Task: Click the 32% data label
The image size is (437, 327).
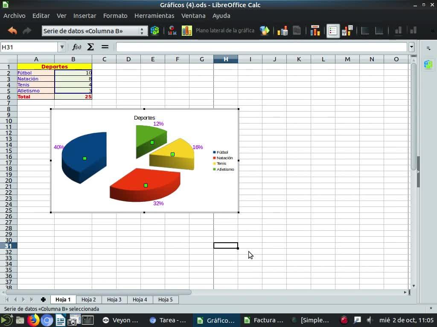Action: [158, 203]
